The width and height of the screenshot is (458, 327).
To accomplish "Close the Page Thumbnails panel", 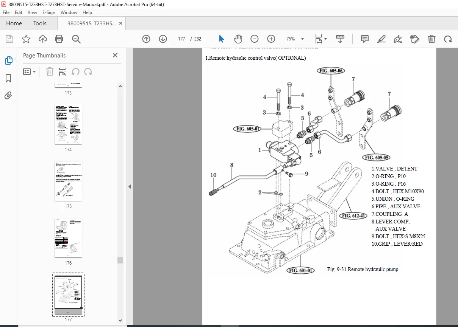I will tap(115, 55).
